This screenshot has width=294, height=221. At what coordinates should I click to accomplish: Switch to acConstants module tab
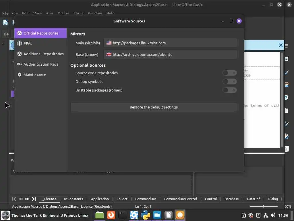(x=73, y=199)
